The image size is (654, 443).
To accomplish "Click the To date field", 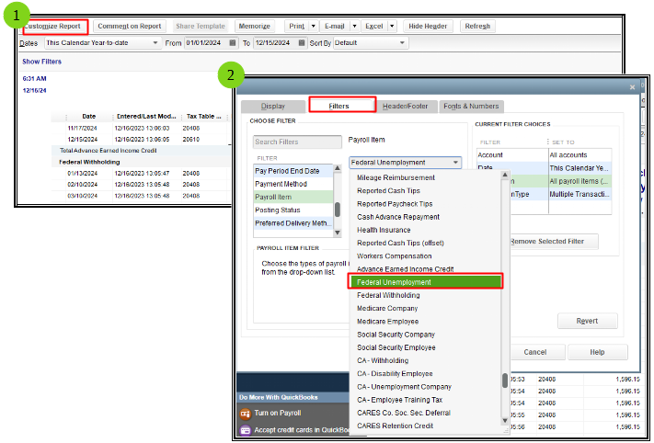I will tap(275, 43).
